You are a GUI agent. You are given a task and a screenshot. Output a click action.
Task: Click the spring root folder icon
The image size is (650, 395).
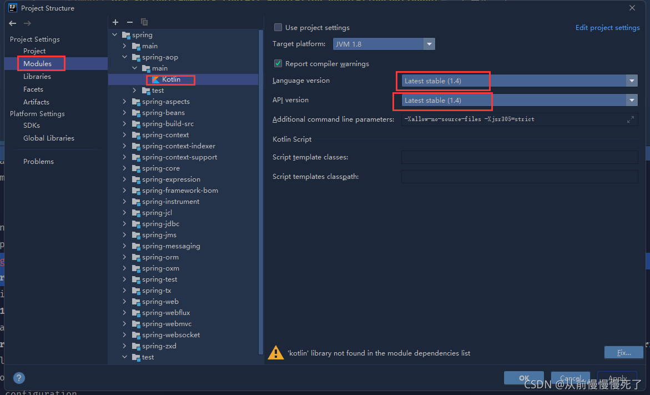(x=126, y=35)
